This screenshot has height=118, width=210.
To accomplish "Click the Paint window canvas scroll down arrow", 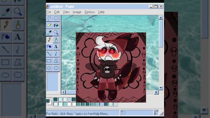I will click(x=161, y=88).
